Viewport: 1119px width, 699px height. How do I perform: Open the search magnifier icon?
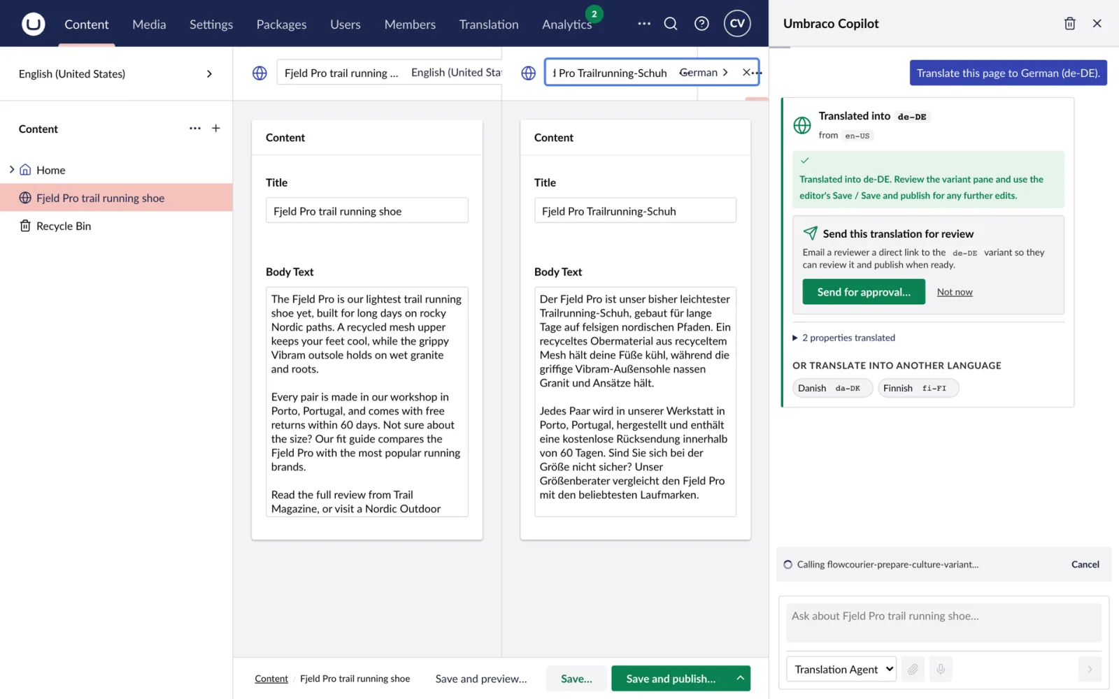[x=671, y=24]
